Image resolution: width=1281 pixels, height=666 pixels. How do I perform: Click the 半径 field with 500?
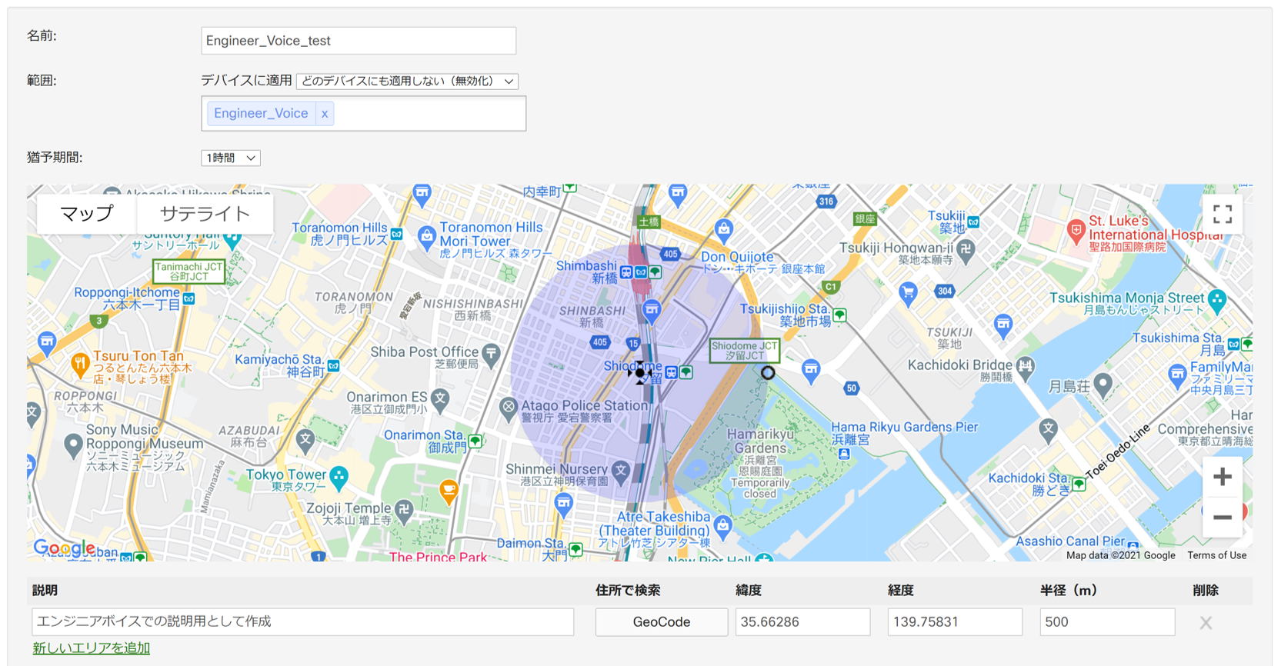coord(1107,621)
